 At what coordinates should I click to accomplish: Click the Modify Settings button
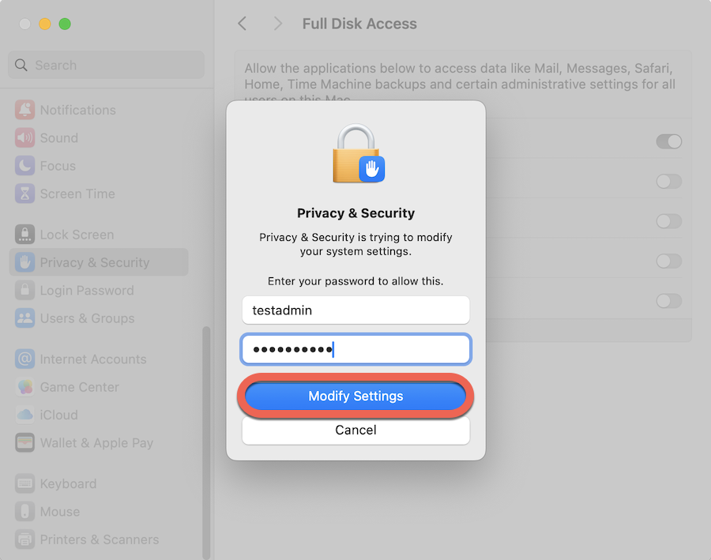click(x=355, y=396)
